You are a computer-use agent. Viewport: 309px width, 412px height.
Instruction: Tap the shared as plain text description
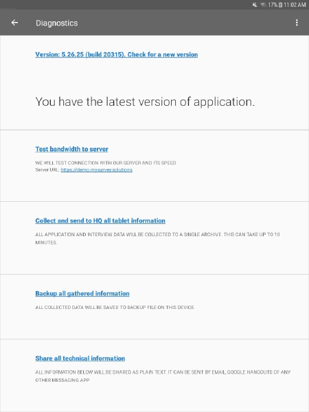coord(163,376)
